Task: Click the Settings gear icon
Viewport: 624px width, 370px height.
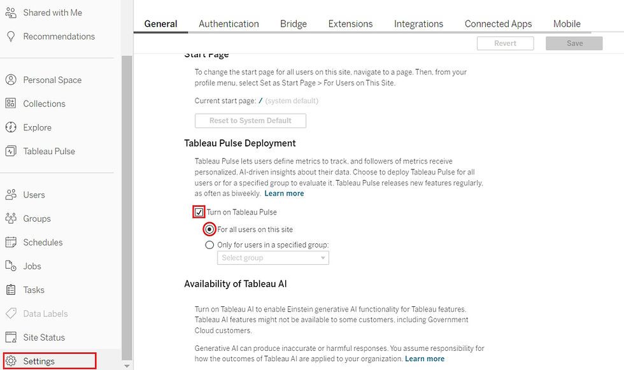Action: click(11, 361)
